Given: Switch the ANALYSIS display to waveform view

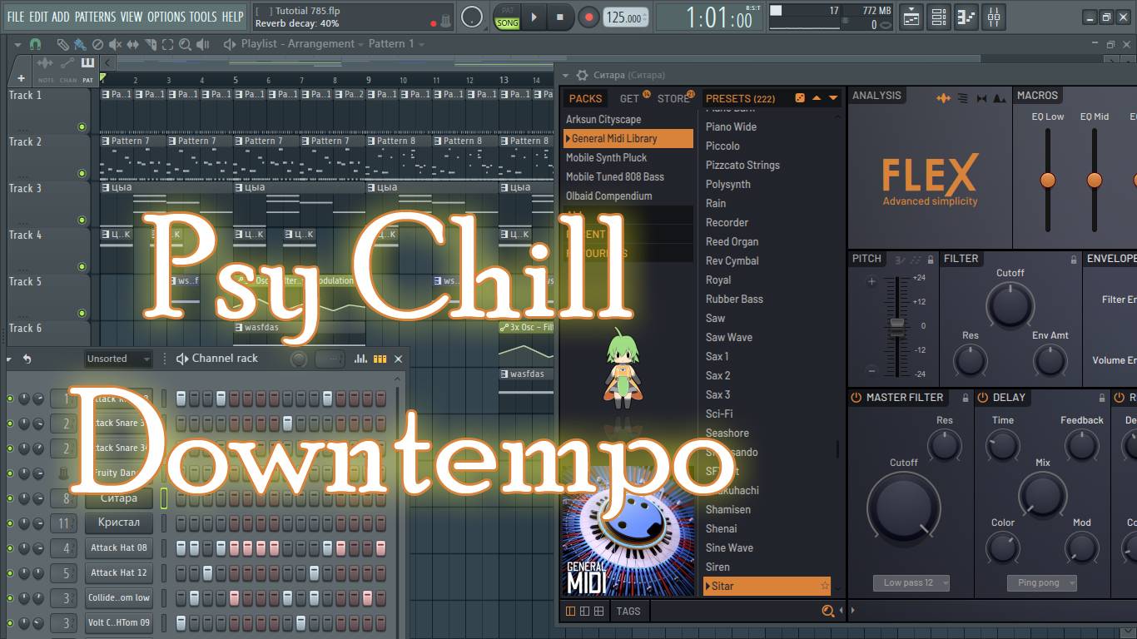Looking at the screenshot, I should click(x=943, y=98).
